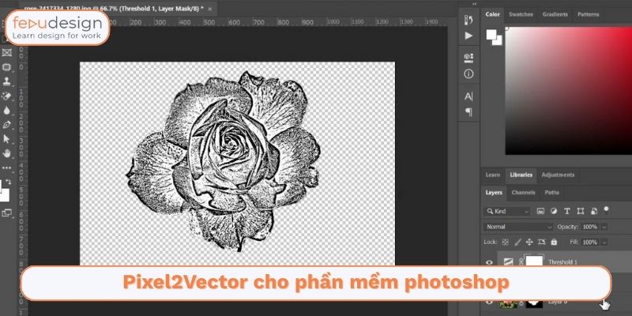Change screen mode icon in toolbar
This screenshot has height=316, width=632.
tap(7, 213)
